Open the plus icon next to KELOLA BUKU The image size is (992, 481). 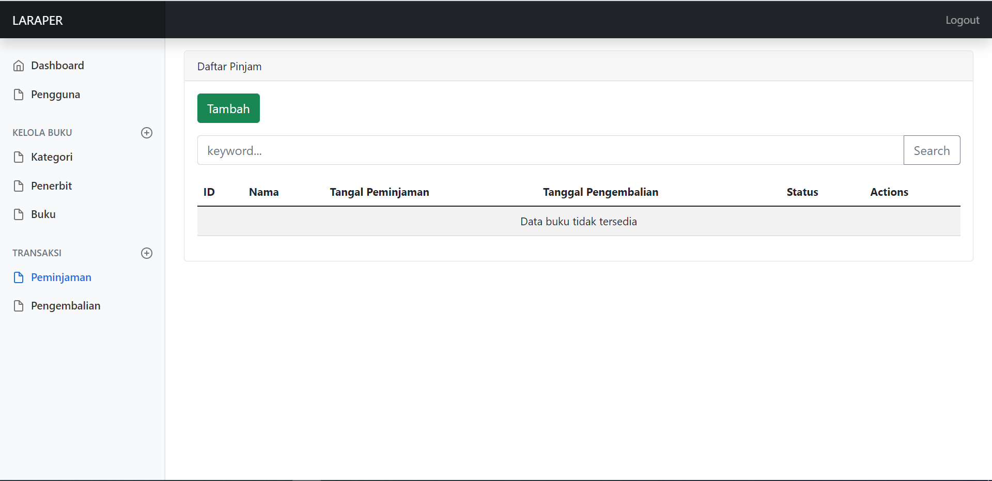point(147,133)
